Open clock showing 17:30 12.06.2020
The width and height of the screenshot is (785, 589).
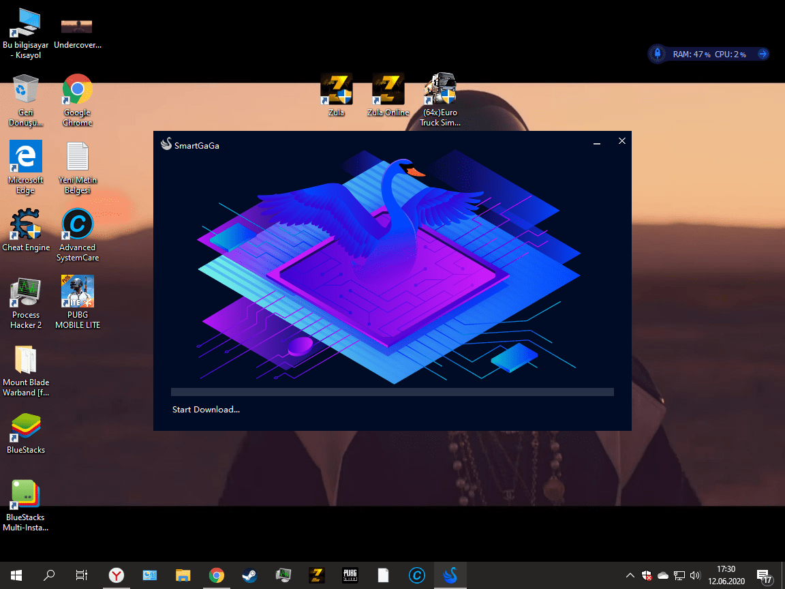726,575
